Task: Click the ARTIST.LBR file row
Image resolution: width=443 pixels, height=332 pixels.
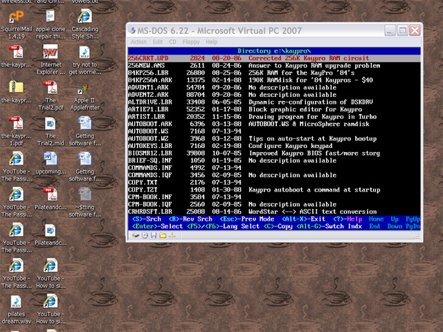Action: coord(274,117)
